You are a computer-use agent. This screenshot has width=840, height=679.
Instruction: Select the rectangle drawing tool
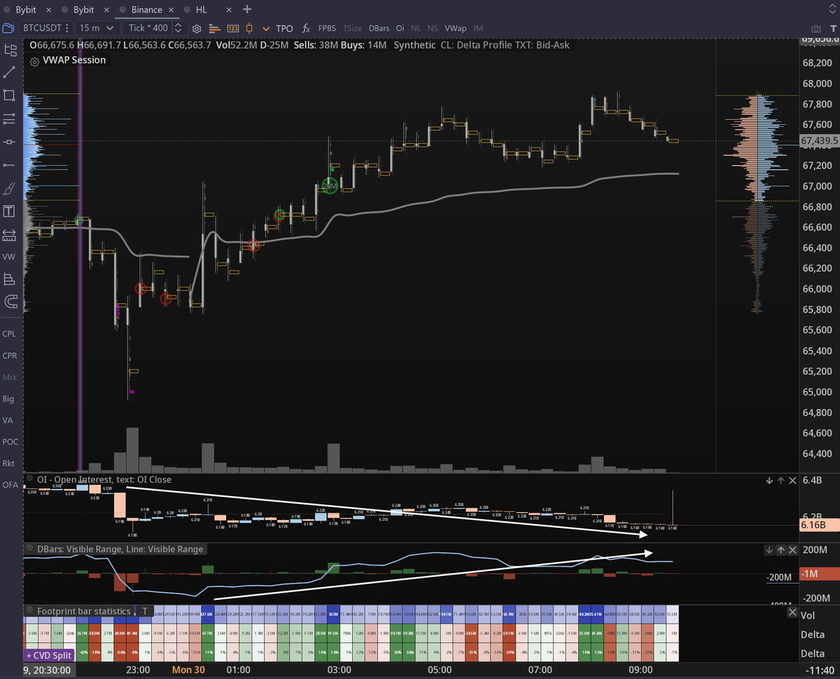click(10, 95)
